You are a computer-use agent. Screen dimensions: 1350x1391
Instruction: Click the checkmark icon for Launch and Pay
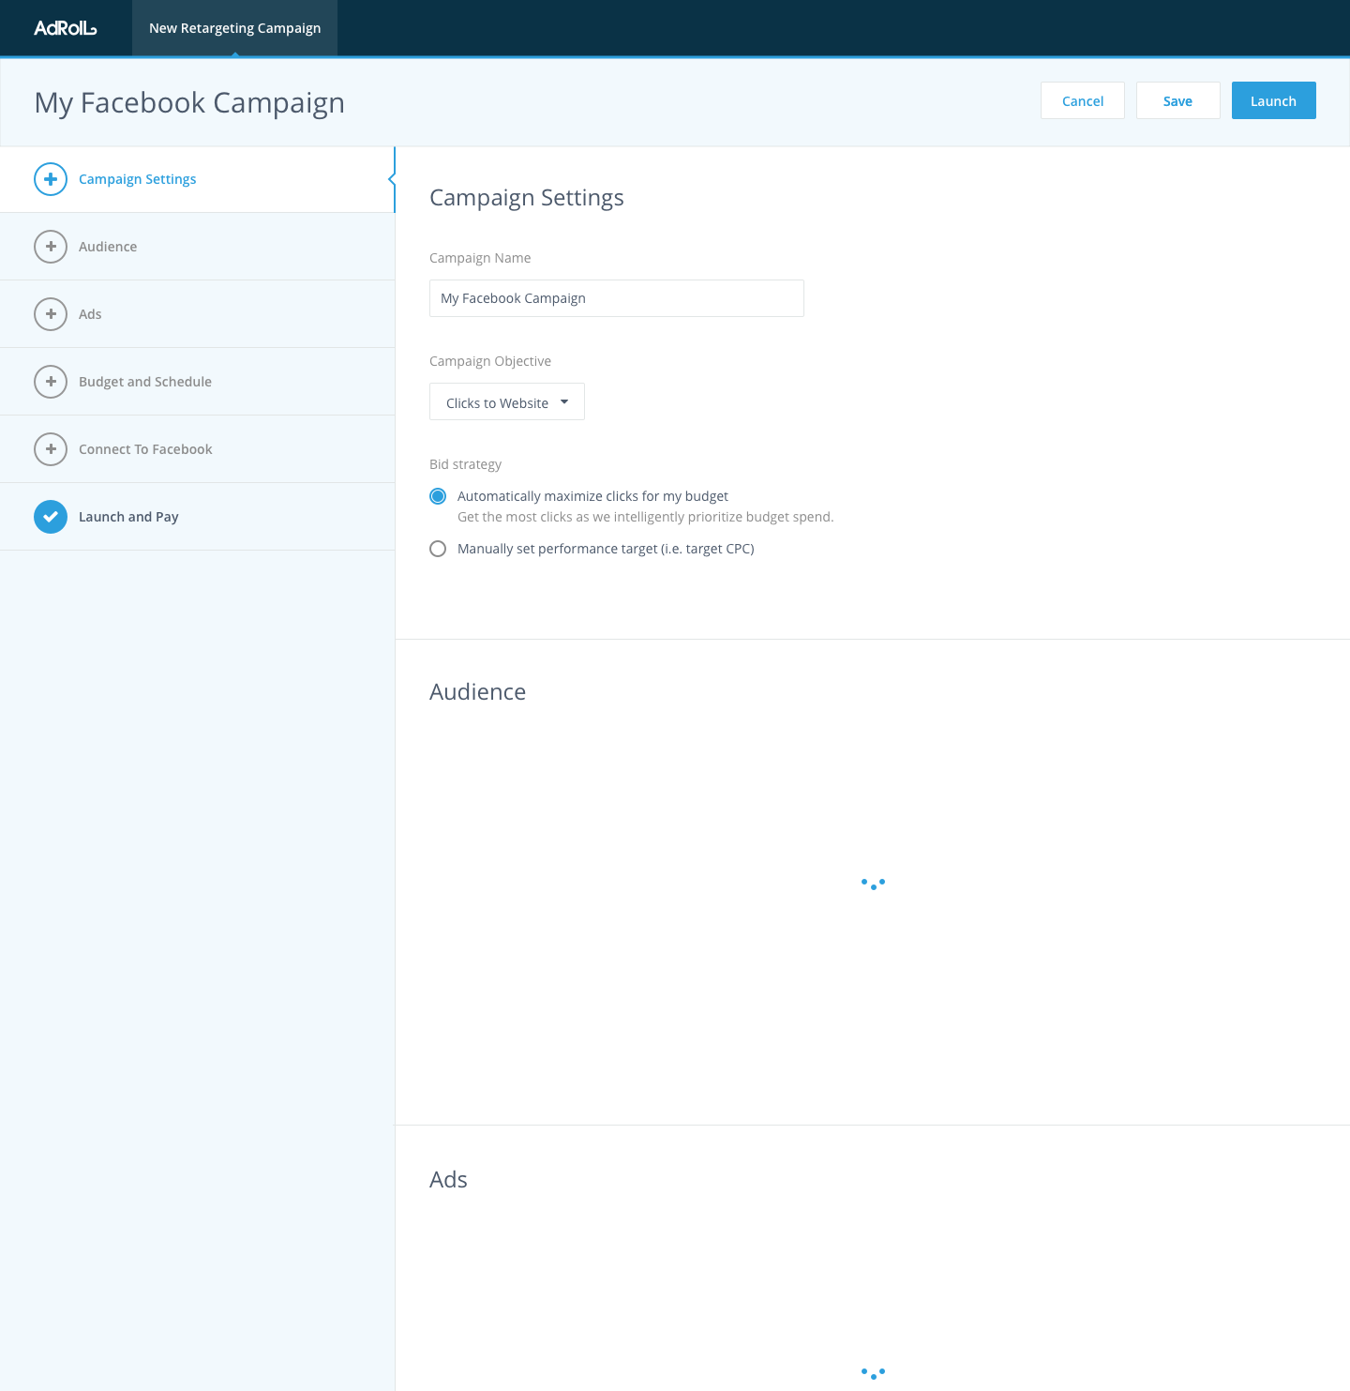(x=51, y=517)
